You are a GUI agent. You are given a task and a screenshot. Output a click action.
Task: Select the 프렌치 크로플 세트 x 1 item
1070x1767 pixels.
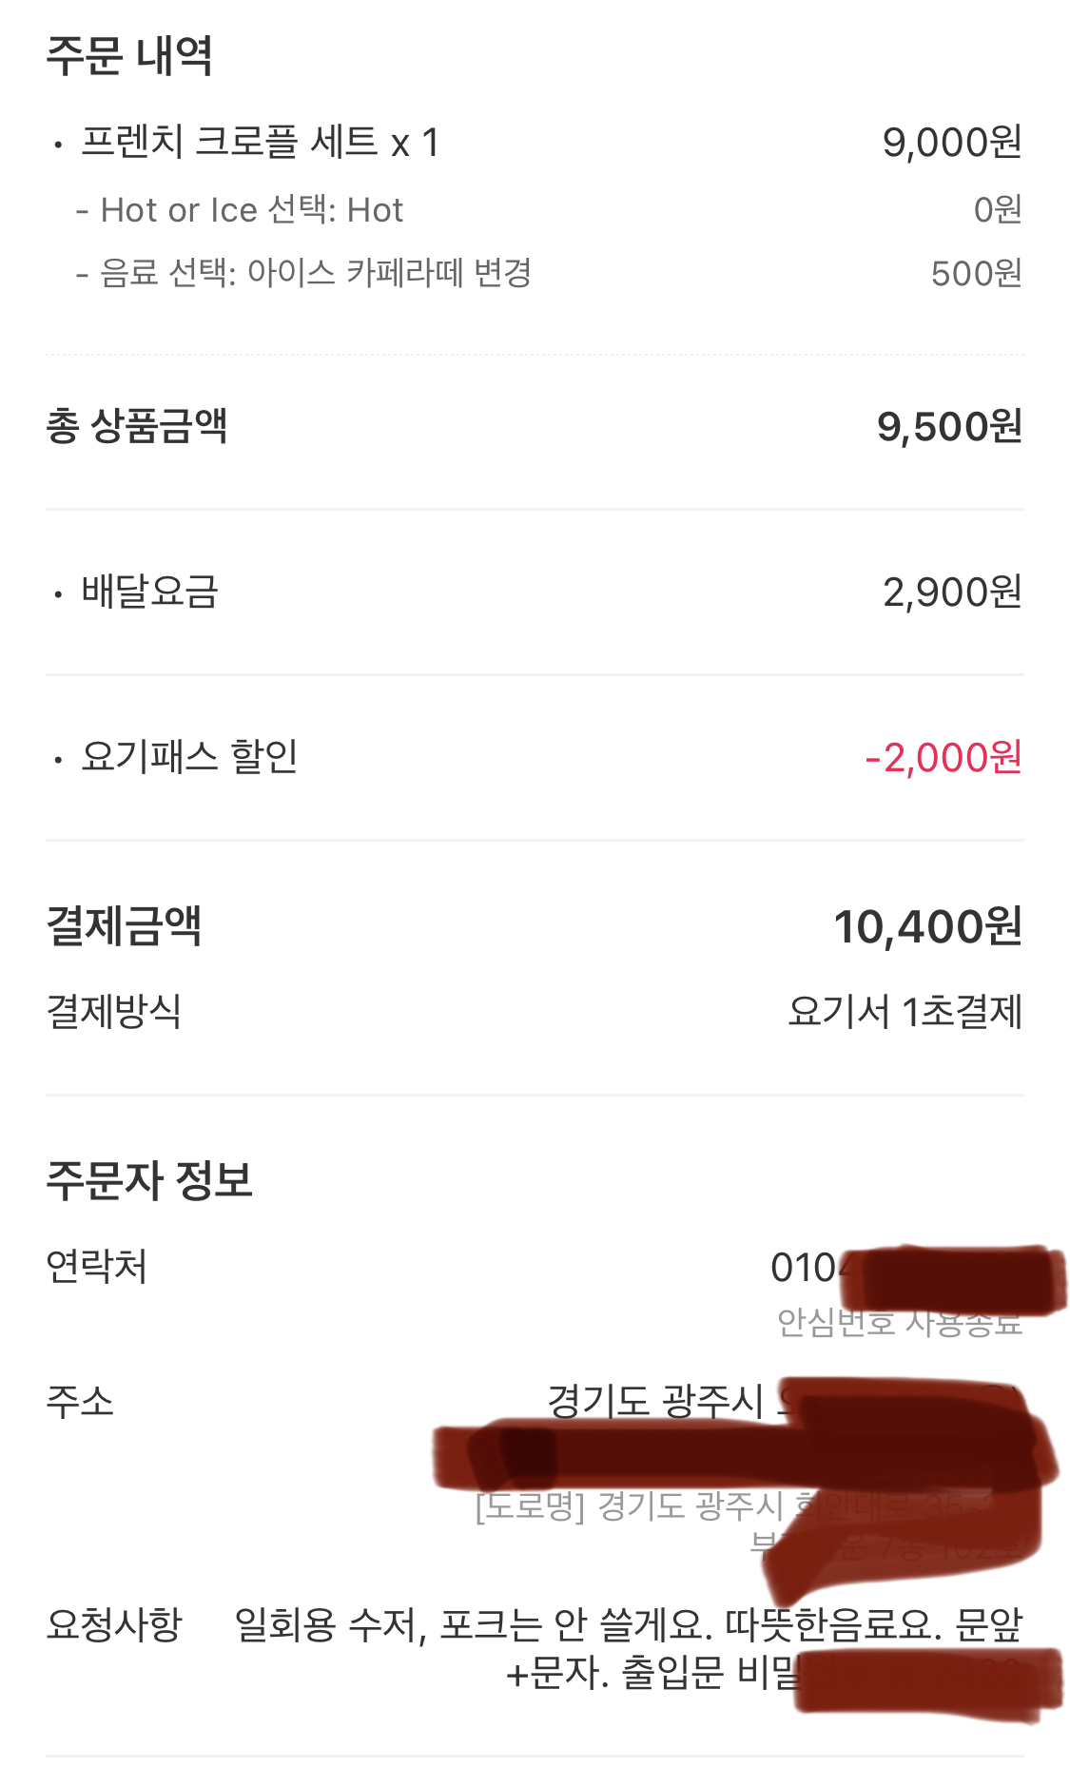[x=260, y=143]
